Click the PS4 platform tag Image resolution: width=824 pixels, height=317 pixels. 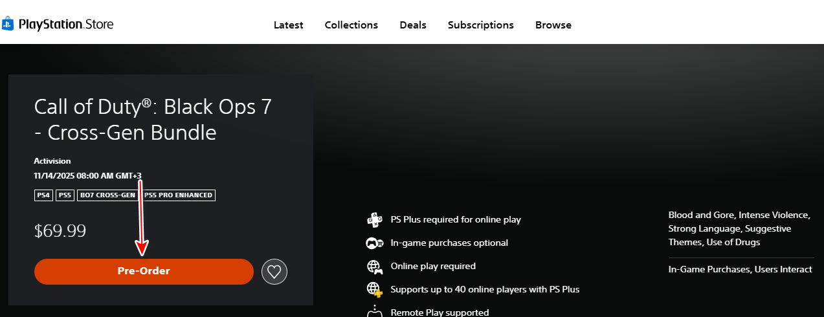(x=43, y=195)
